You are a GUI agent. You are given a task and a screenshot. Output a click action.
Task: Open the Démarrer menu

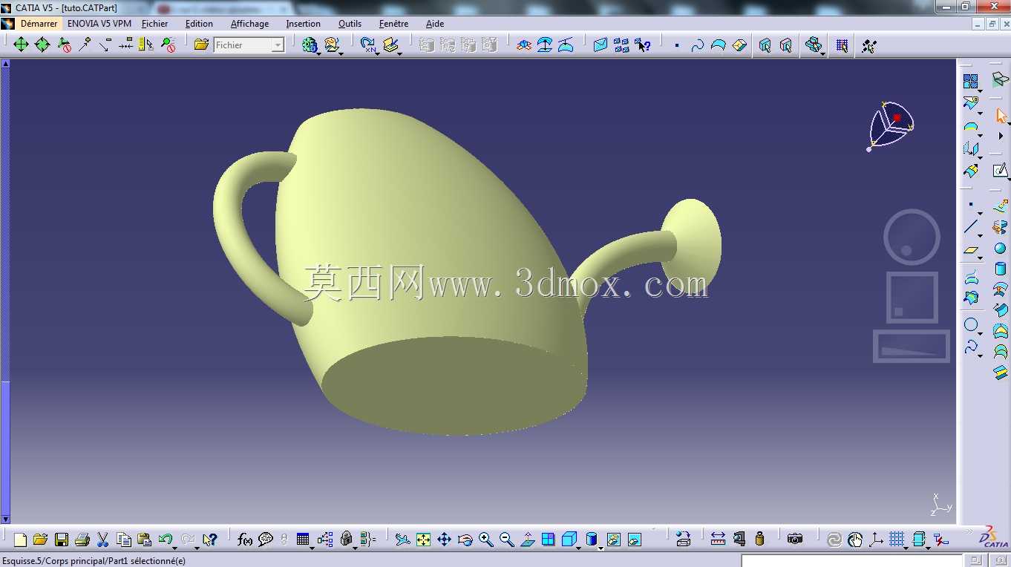click(39, 24)
